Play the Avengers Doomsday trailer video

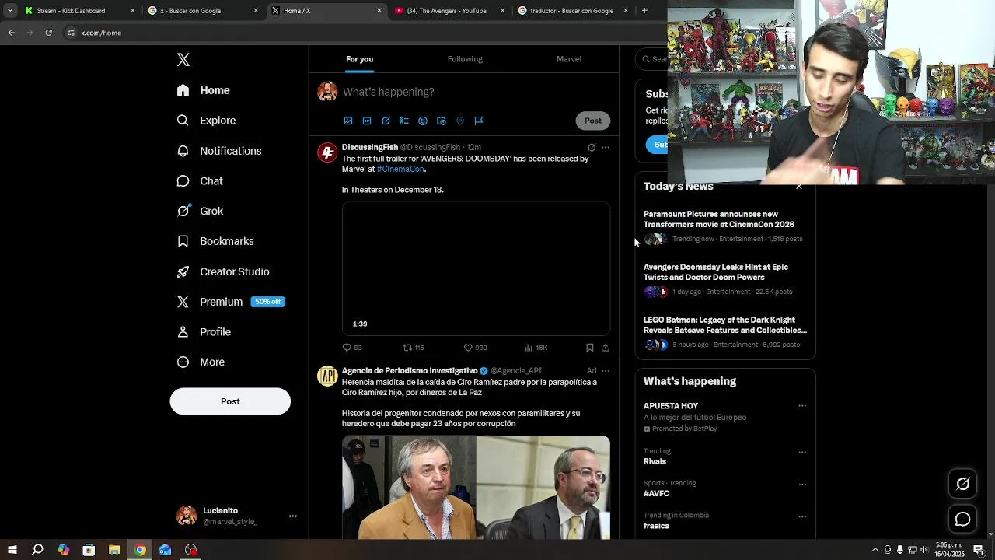(x=476, y=268)
